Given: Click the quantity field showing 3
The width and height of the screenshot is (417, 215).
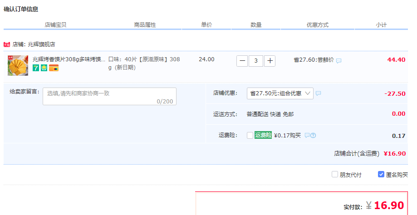Looking at the screenshot, I should coord(256,61).
